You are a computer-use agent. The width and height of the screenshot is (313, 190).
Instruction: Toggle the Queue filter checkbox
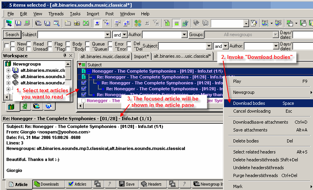[87, 44]
